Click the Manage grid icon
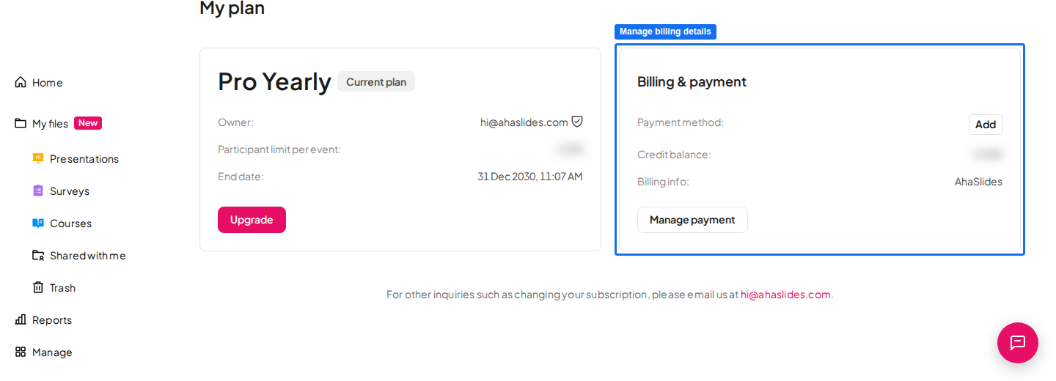This screenshot has width=1056, height=381. [x=21, y=352]
